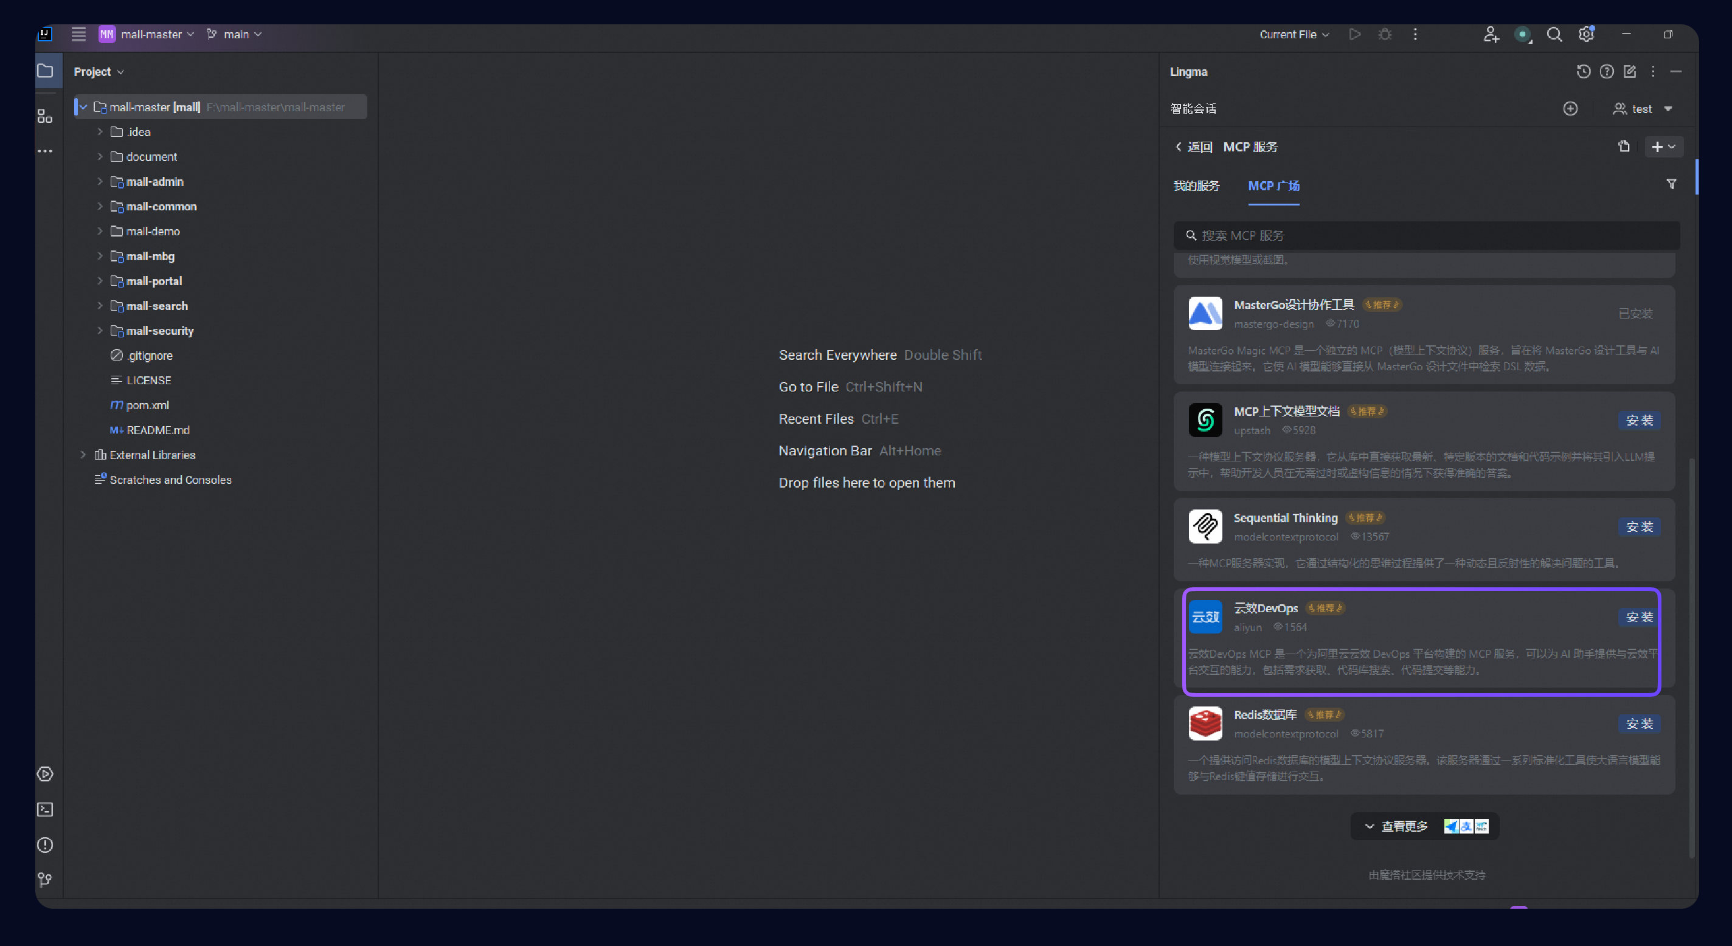Expand the mall-admin module
The image size is (1732, 946).
[100, 182]
